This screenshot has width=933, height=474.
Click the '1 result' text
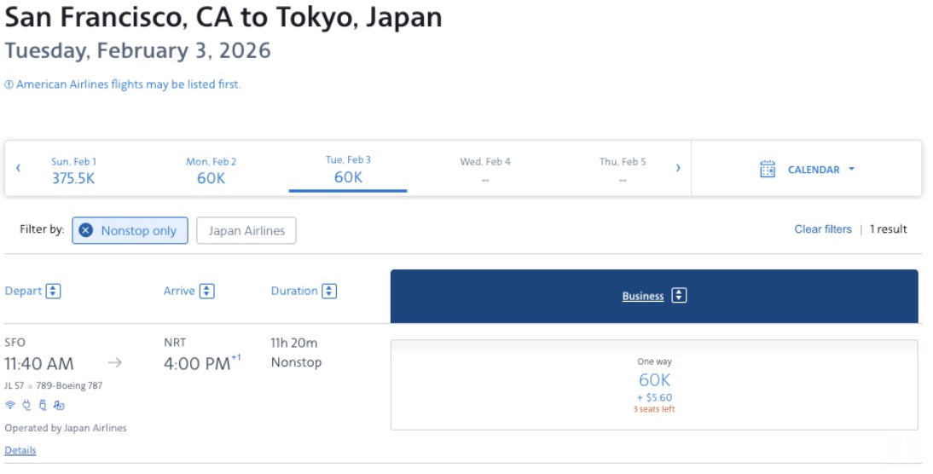coord(889,229)
